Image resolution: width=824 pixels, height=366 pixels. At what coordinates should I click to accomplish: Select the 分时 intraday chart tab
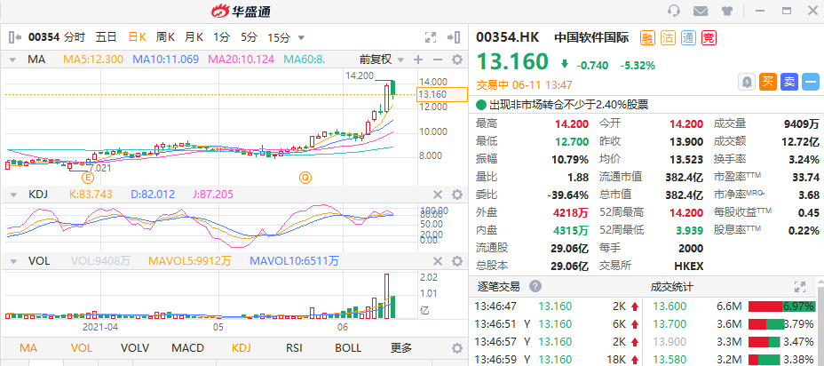(74, 37)
